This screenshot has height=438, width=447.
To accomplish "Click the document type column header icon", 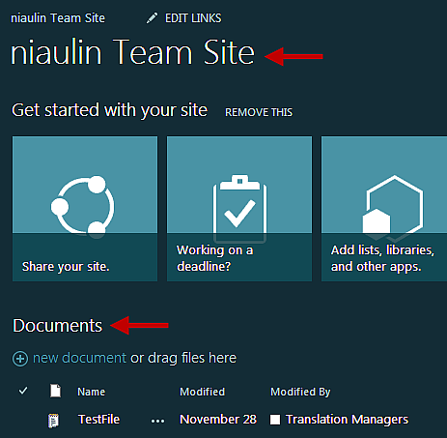I will pos(55,391).
